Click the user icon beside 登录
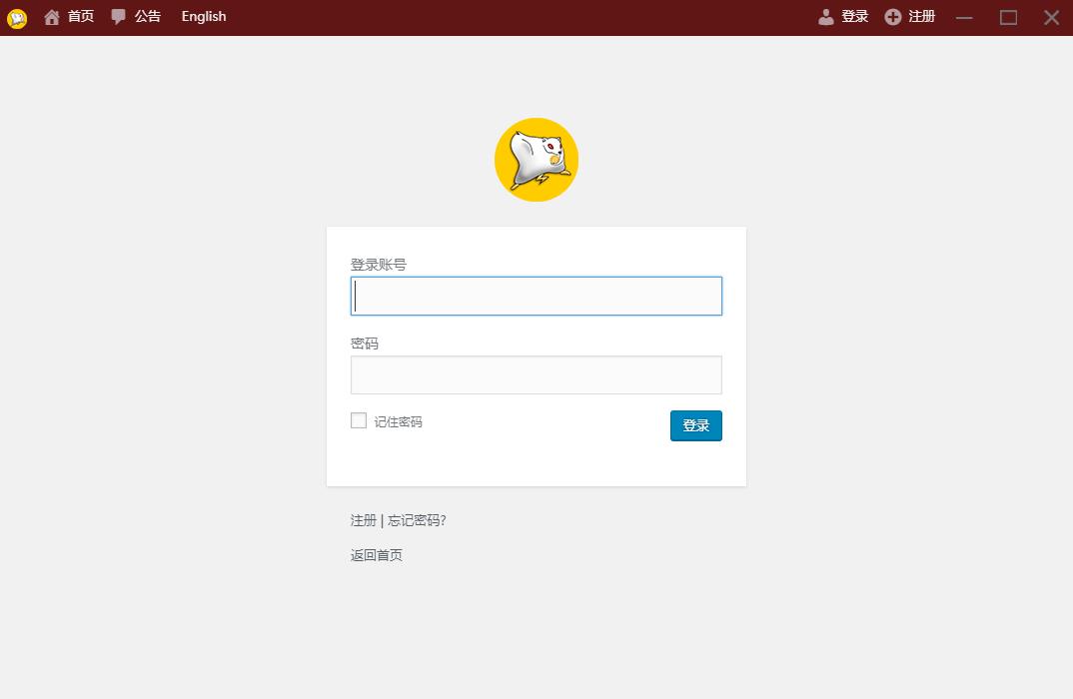Screen dimensions: 1073x699 [x=826, y=17]
